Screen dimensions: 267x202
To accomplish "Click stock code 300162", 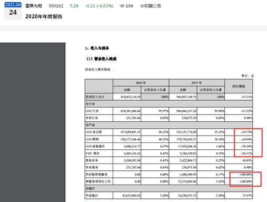I will [x=56, y=6].
